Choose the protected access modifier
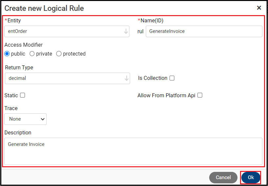The height and width of the screenshot is (186, 268). (x=59, y=54)
